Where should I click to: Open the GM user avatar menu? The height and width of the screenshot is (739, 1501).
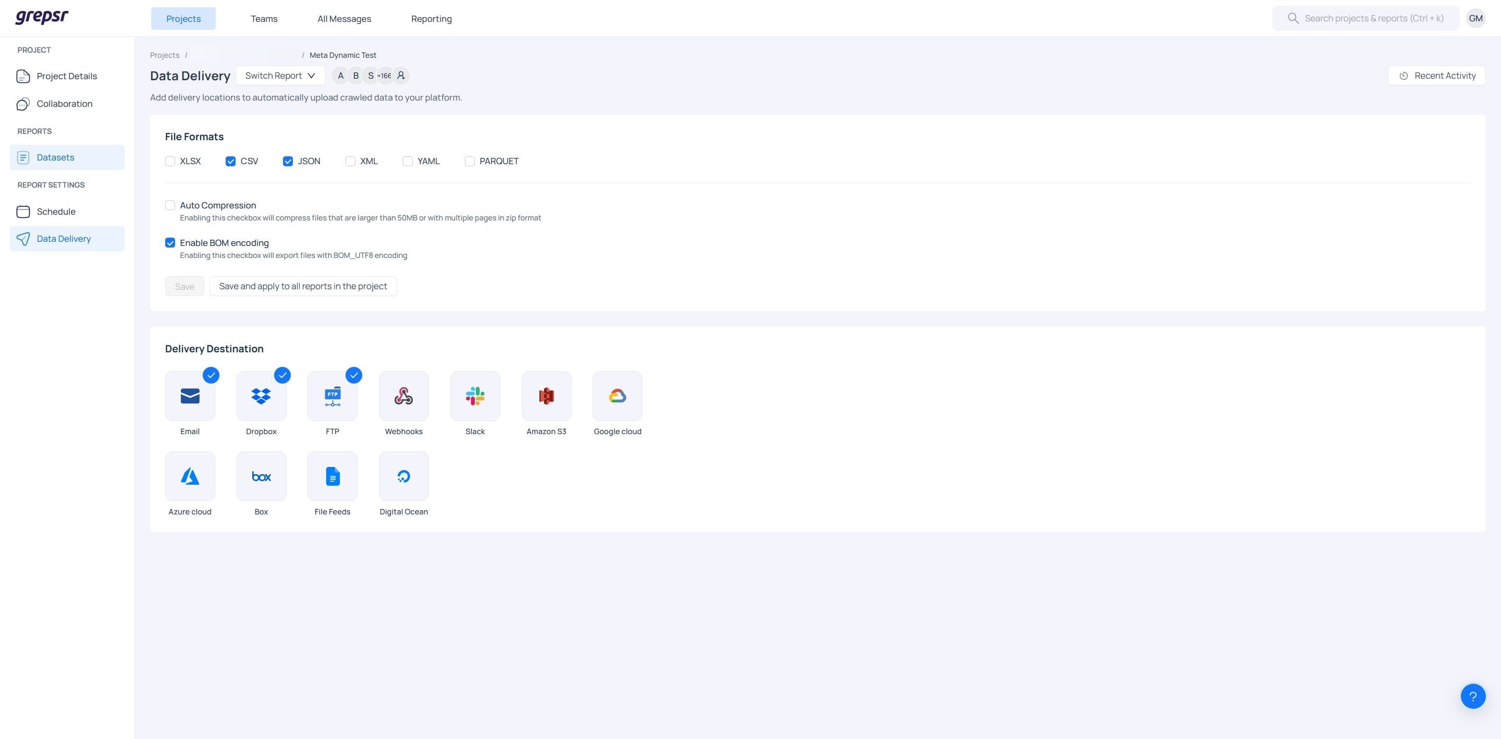coord(1475,18)
